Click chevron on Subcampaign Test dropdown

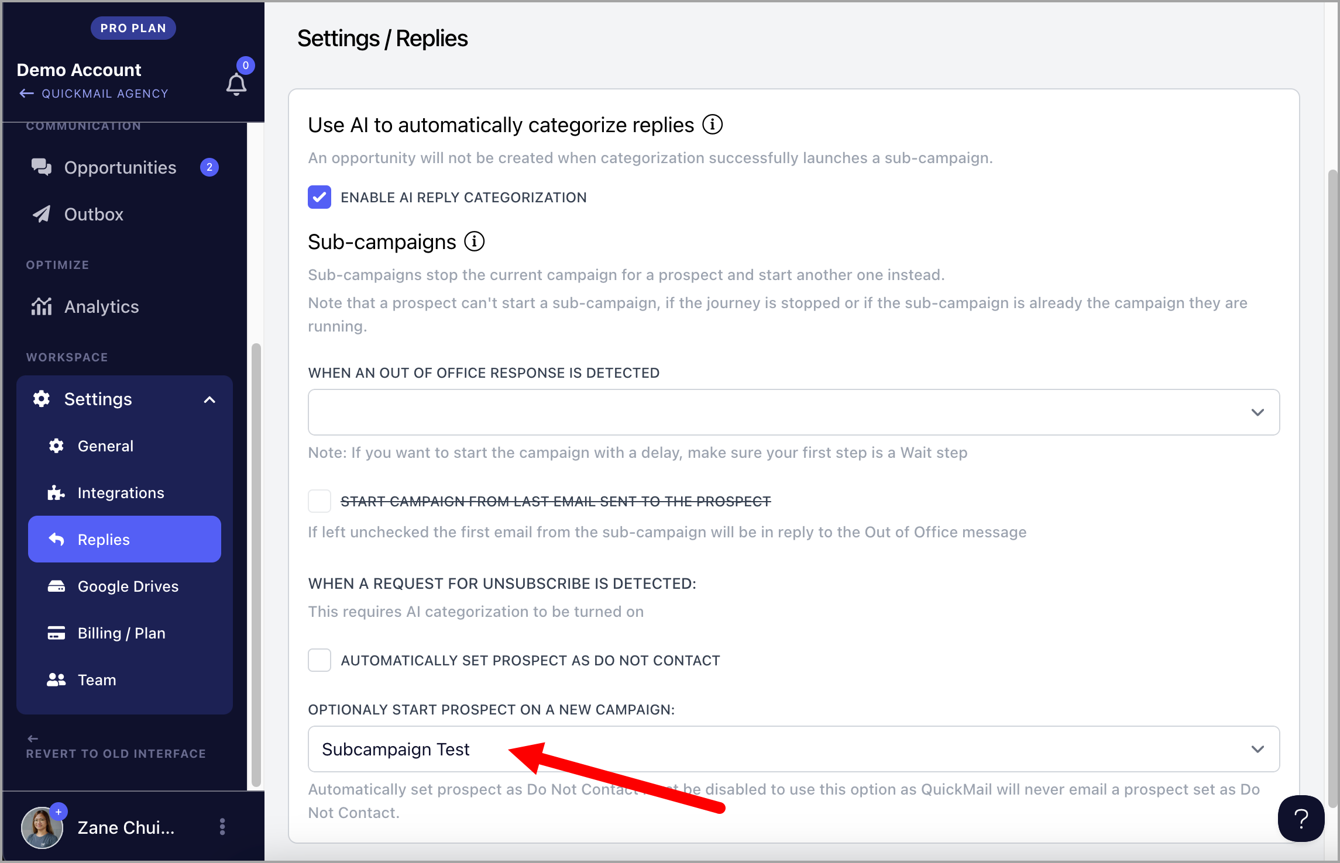(1257, 749)
